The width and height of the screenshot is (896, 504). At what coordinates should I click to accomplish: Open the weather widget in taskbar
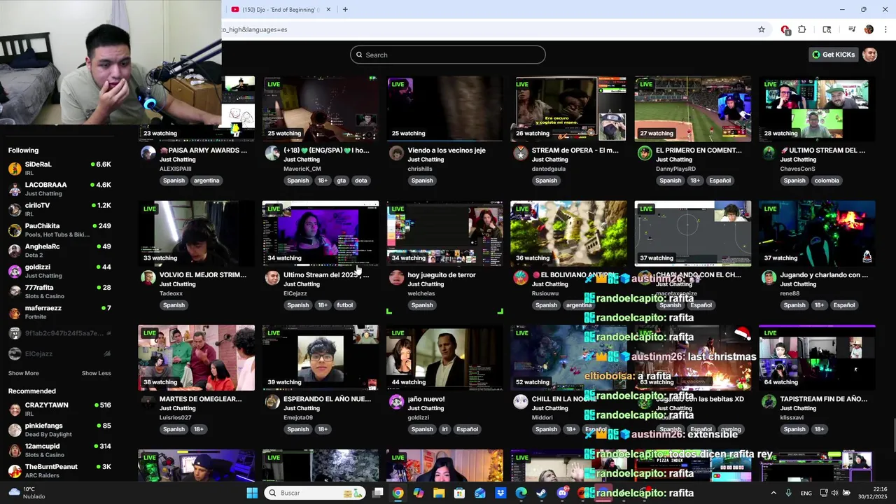click(25, 493)
